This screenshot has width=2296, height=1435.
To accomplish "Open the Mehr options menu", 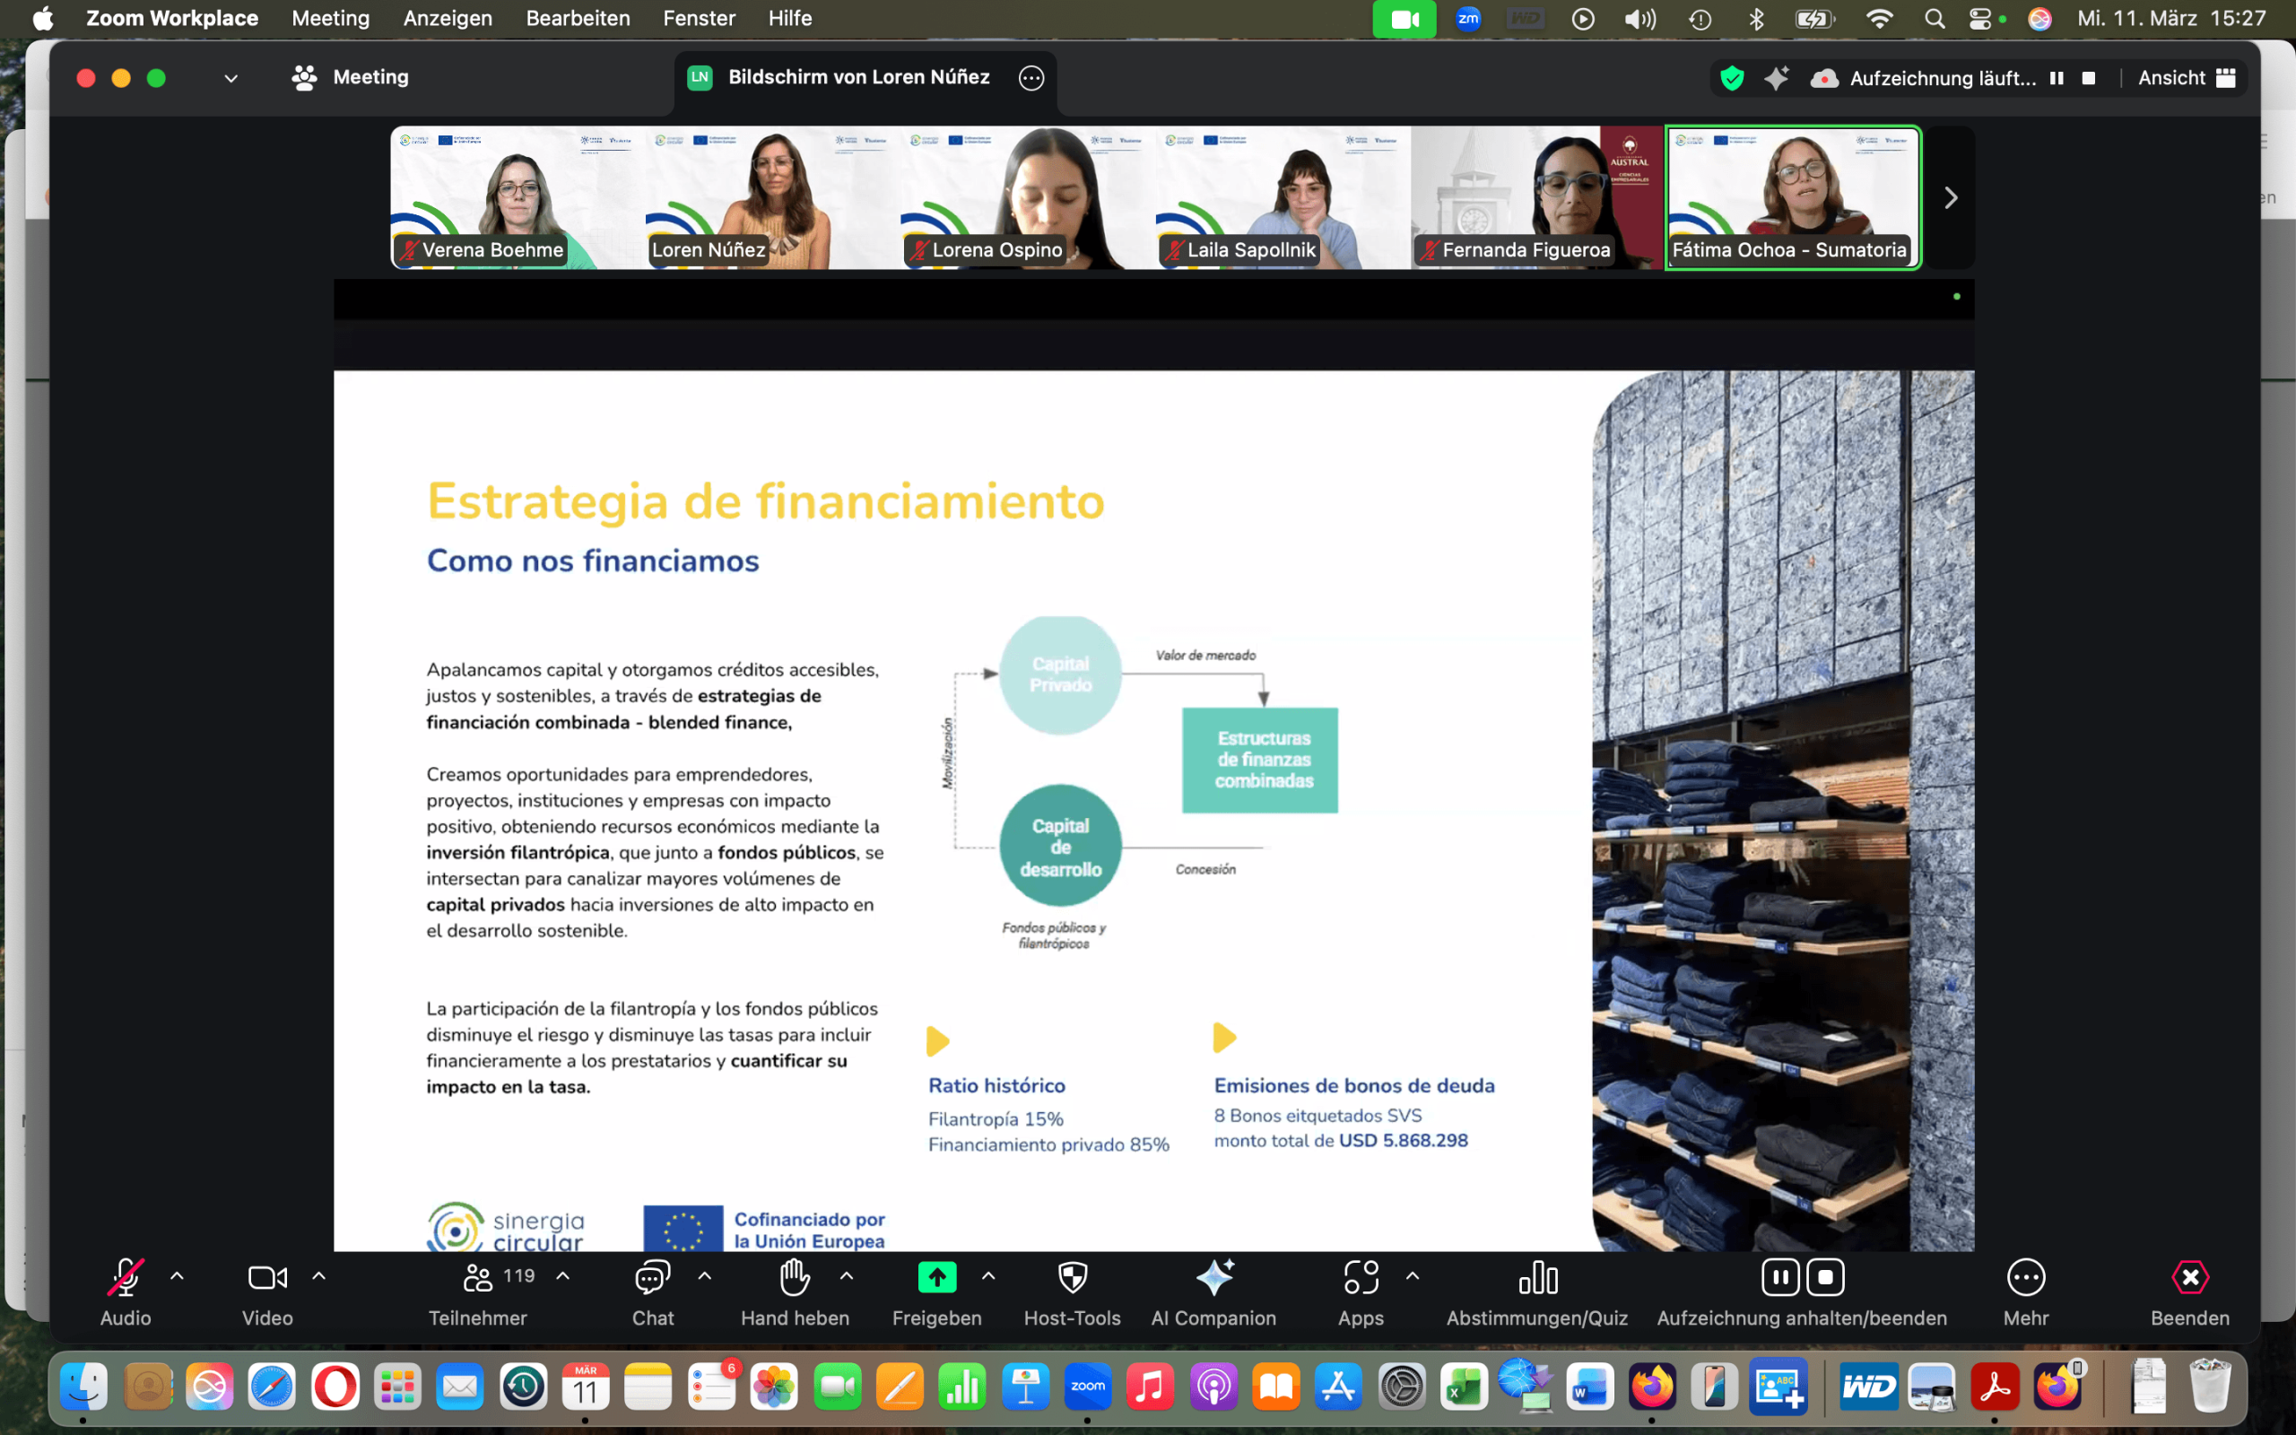I will 2026,1278.
